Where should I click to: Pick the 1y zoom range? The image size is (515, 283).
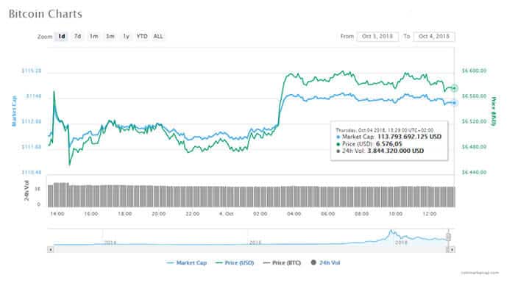126,37
